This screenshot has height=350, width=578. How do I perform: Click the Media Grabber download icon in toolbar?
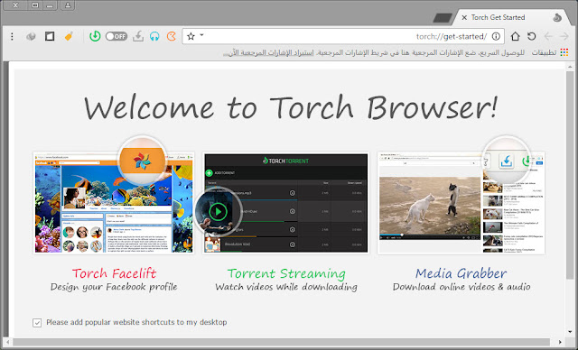tap(138, 36)
